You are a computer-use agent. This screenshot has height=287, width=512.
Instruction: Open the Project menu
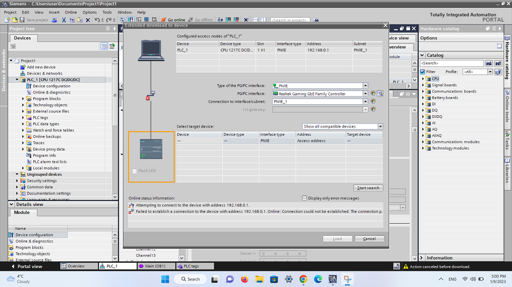(x=10, y=12)
